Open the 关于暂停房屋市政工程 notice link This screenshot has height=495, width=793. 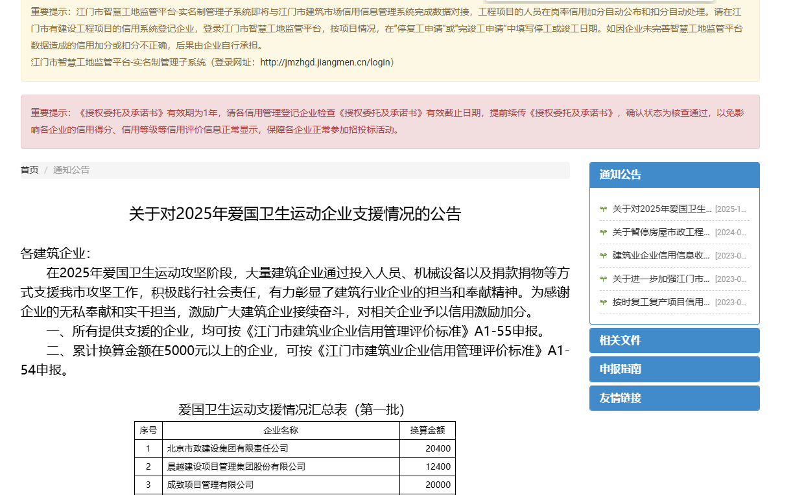click(x=662, y=232)
